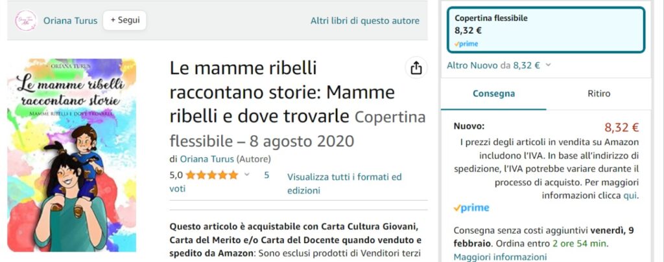Image resolution: width=664 pixels, height=262 pixels.
Task: Open Oriana Turus link at top
Action: 70,21
